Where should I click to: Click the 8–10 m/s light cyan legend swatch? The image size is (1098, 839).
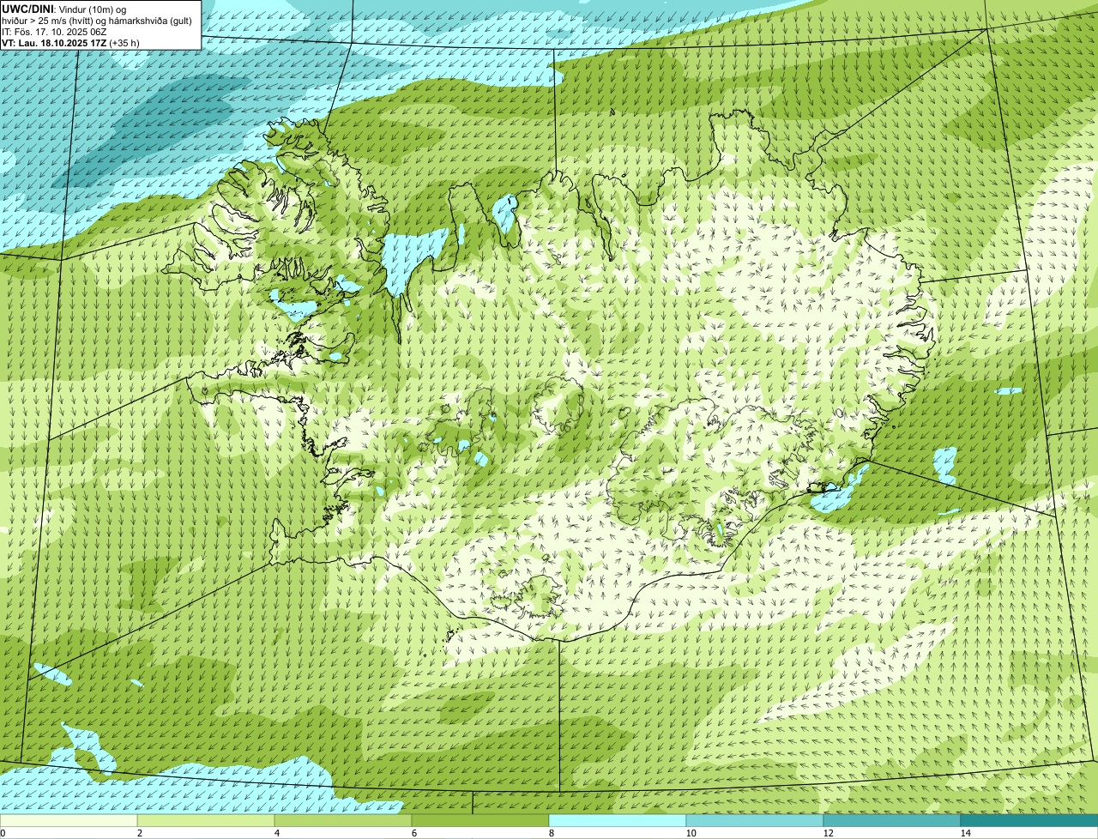(618, 820)
